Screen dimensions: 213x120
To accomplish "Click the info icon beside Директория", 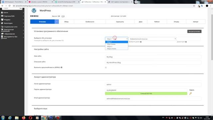I will point(186,42).
